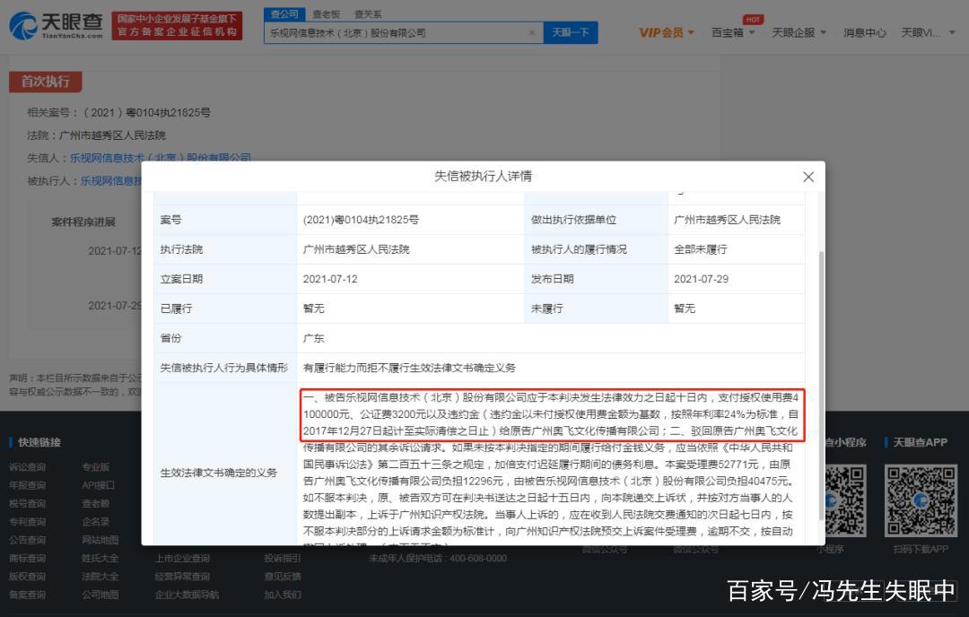The height and width of the screenshot is (617, 969).
Task: Open 消息中心 from the top menu
Action: (x=863, y=31)
